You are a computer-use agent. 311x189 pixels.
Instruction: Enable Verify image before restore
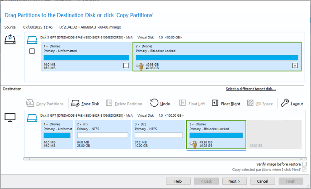[304, 164]
